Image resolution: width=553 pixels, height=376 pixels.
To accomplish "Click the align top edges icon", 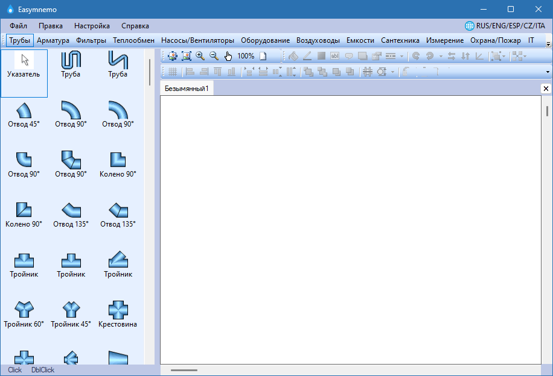I will (x=217, y=72).
